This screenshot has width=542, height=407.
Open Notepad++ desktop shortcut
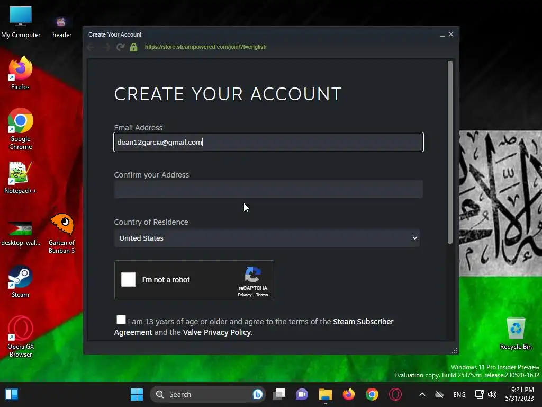click(20, 178)
